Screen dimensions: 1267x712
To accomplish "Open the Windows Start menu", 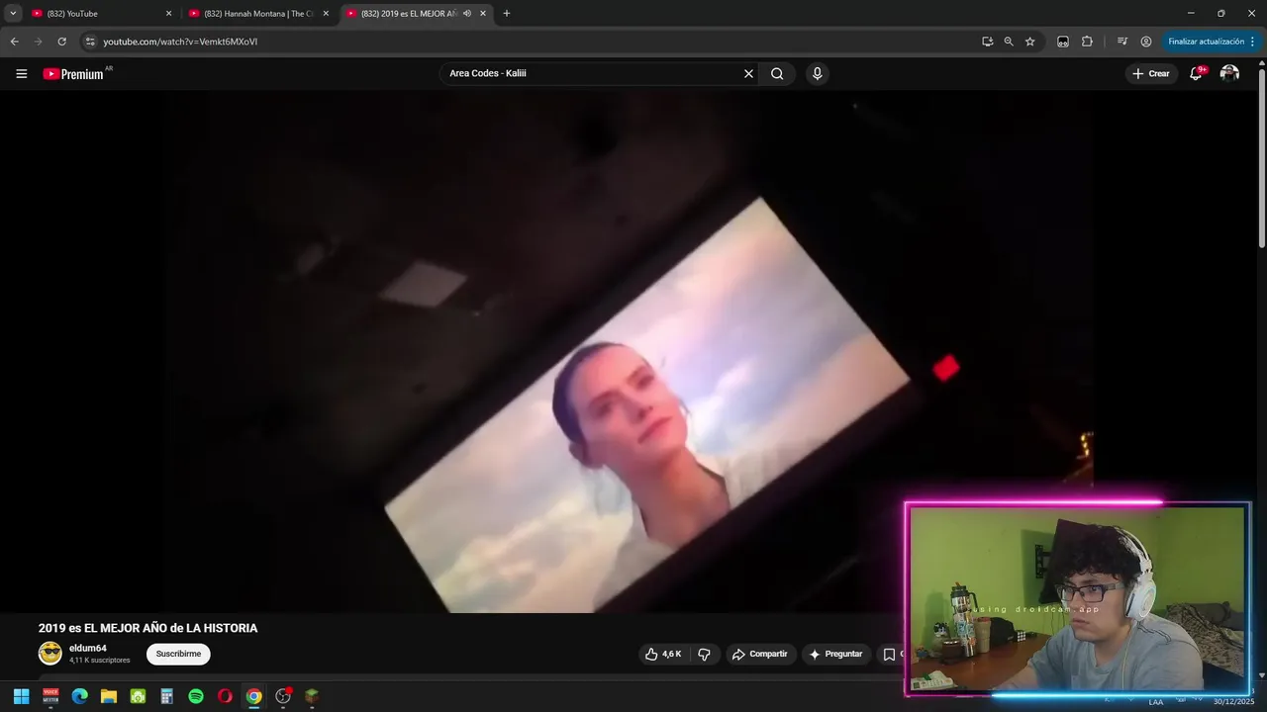I will coord(21,696).
